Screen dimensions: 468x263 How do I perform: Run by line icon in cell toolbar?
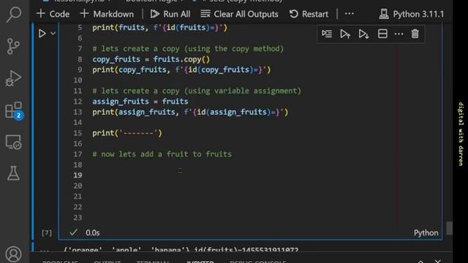click(x=327, y=34)
